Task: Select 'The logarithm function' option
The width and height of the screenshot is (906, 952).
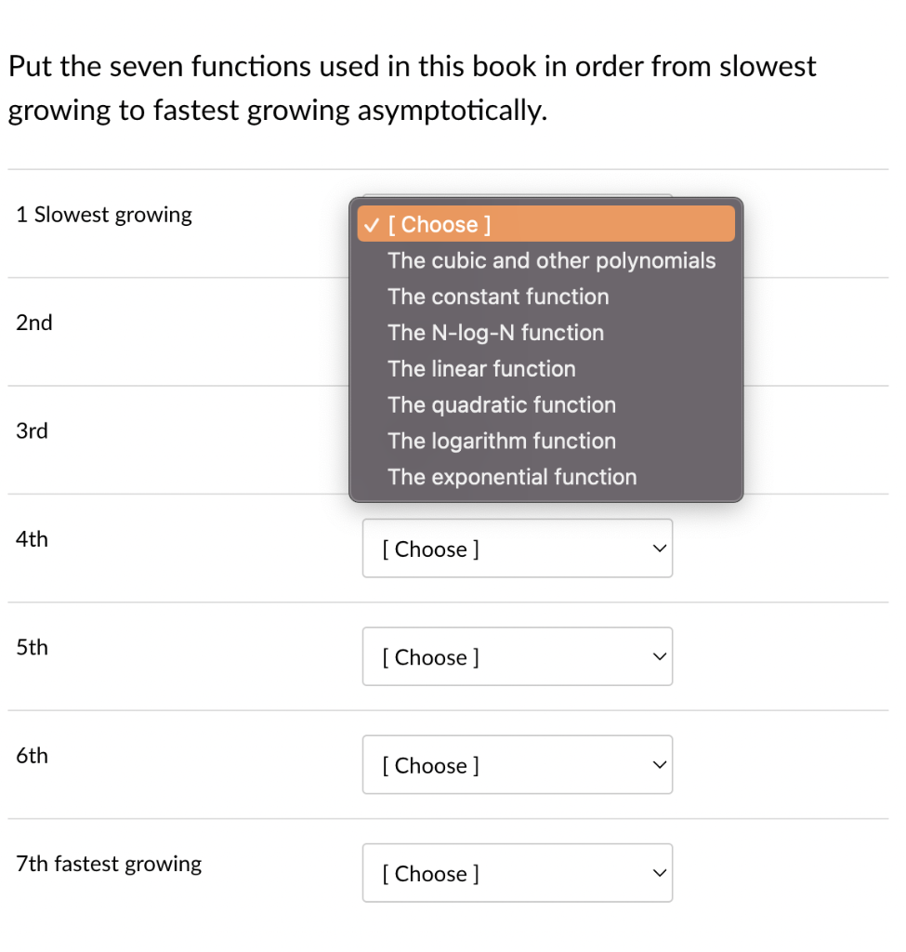Action: click(x=502, y=441)
